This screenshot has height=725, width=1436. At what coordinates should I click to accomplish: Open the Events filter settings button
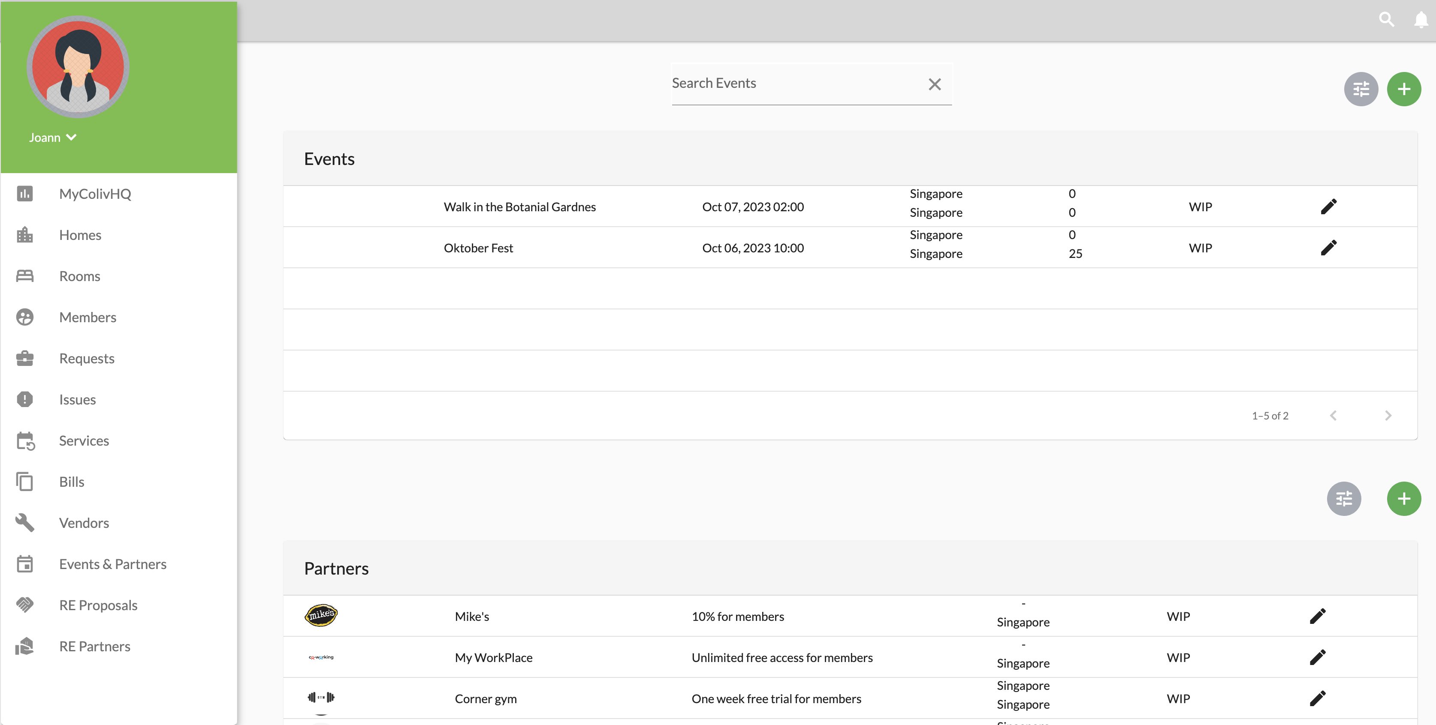pos(1360,89)
